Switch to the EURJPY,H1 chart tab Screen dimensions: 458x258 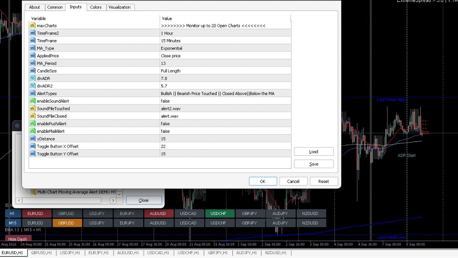pyautogui.click(x=98, y=253)
